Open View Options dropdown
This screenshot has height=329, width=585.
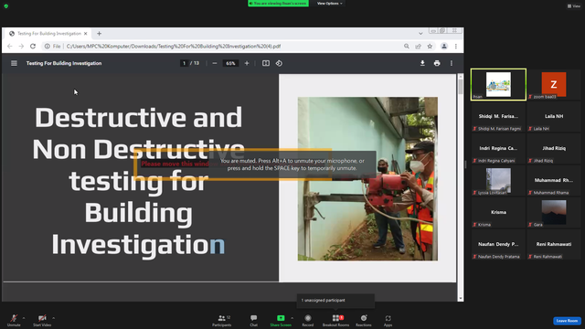tap(329, 4)
